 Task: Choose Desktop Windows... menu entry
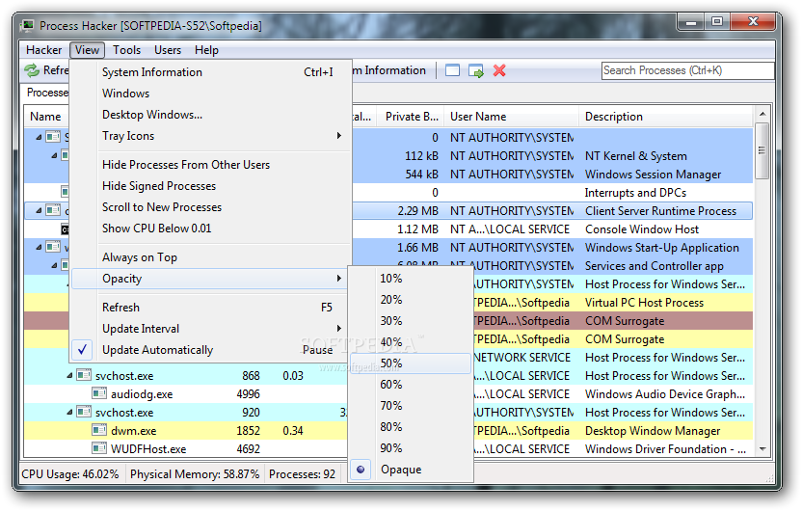tap(211, 115)
